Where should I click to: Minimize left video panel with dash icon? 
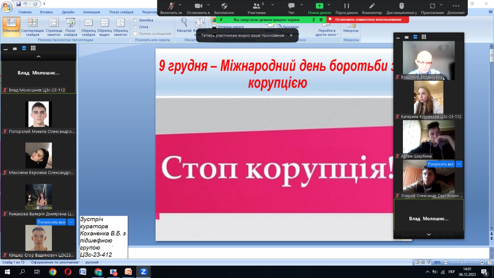pos(5,49)
